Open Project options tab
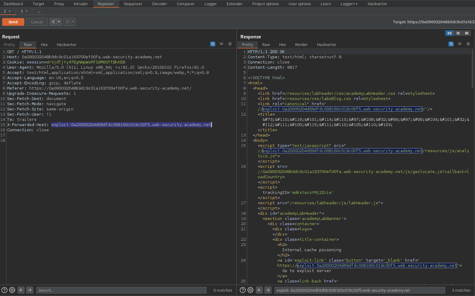Screen dimensions: 475x296 click(x=266, y=4)
